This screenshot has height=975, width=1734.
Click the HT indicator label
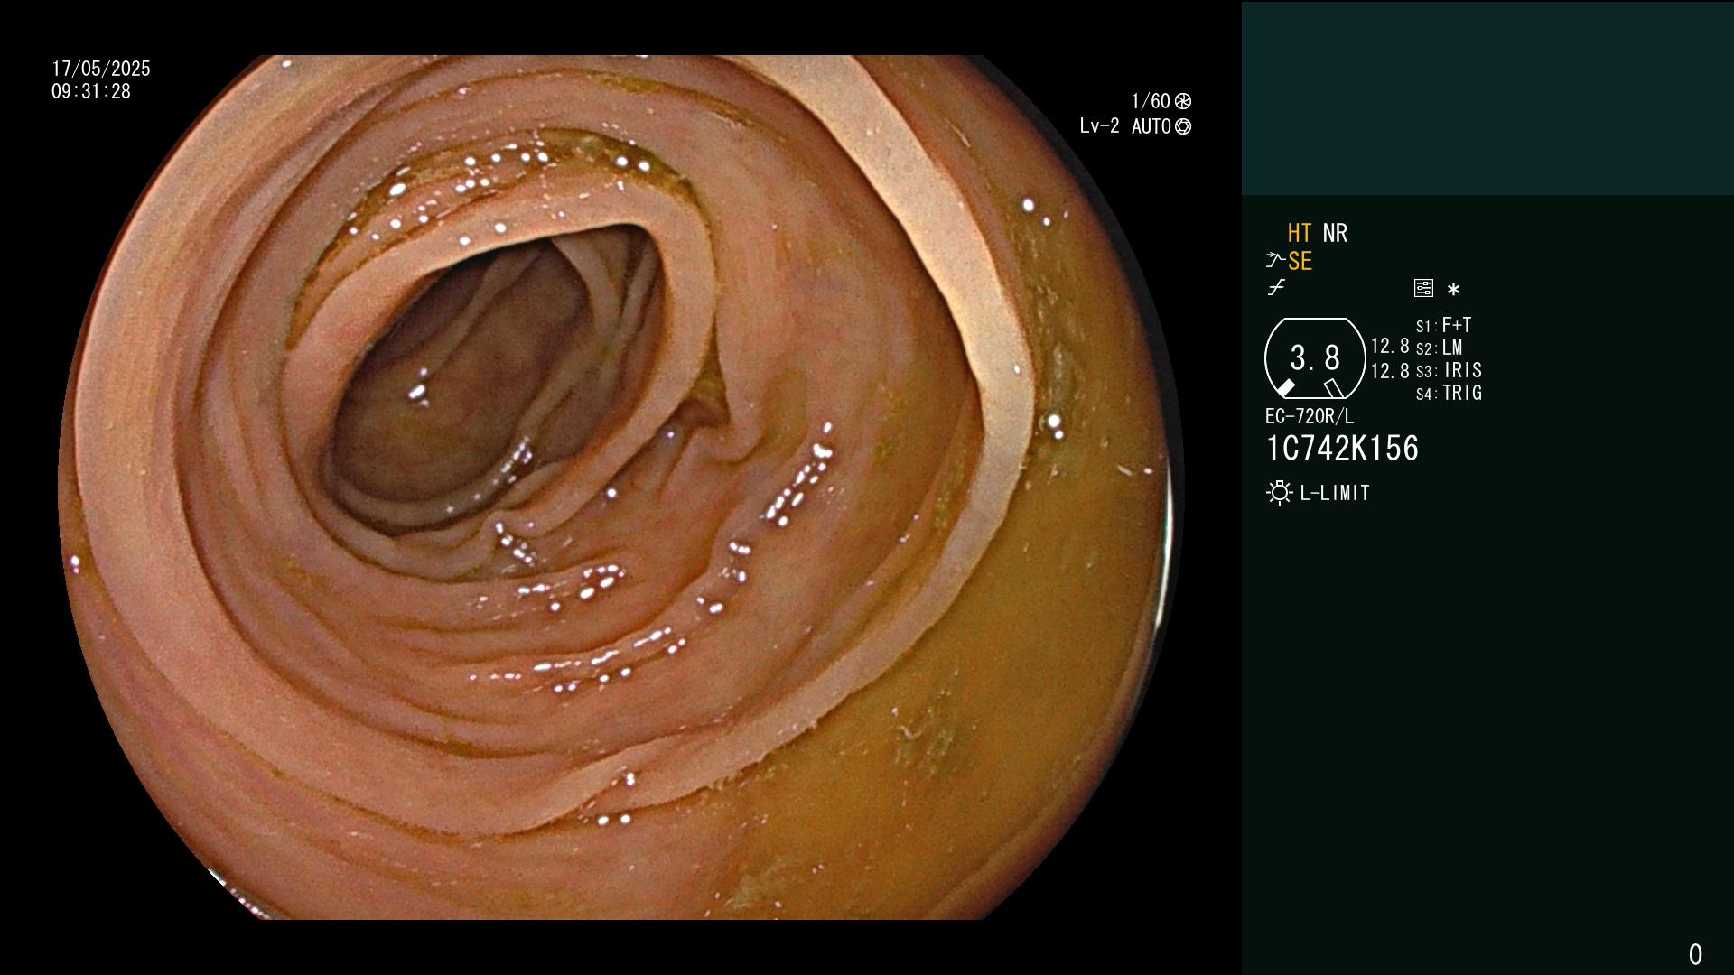1300,234
